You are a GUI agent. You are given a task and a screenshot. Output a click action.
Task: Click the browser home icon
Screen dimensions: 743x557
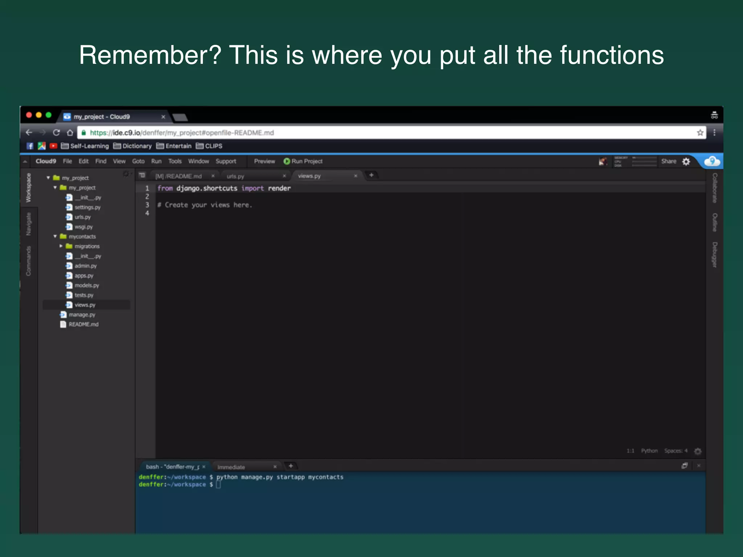coord(70,133)
